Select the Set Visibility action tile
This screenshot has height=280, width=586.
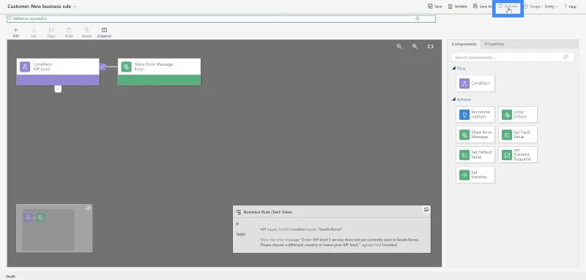(475, 175)
